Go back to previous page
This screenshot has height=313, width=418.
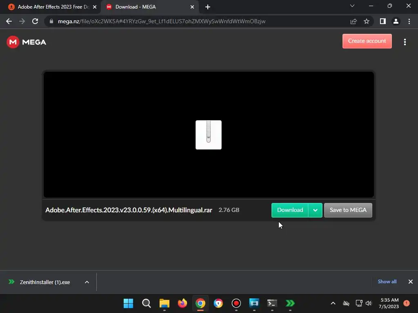point(9,21)
